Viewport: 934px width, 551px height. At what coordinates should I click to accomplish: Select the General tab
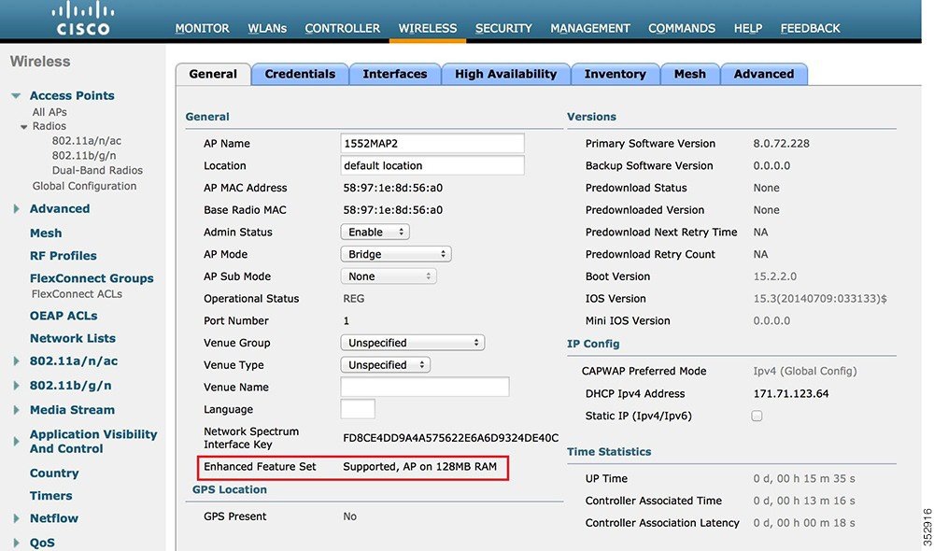click(x=213, y=74)
